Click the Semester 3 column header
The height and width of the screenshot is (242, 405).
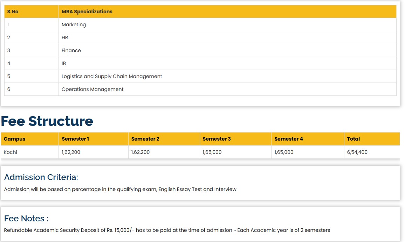click(217, 139)
